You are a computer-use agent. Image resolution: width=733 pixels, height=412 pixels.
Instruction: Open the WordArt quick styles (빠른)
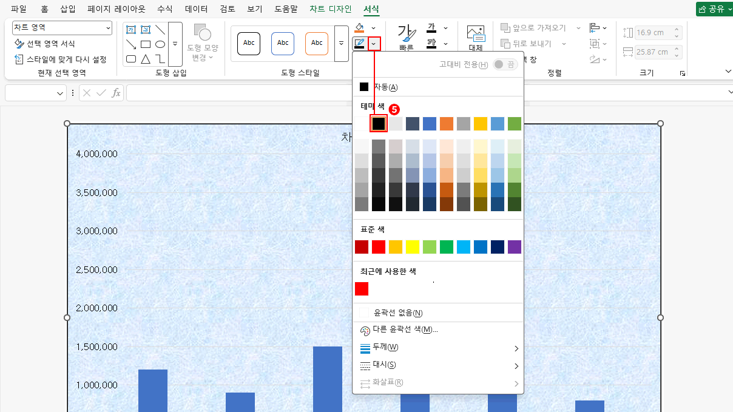coord(407,39)
